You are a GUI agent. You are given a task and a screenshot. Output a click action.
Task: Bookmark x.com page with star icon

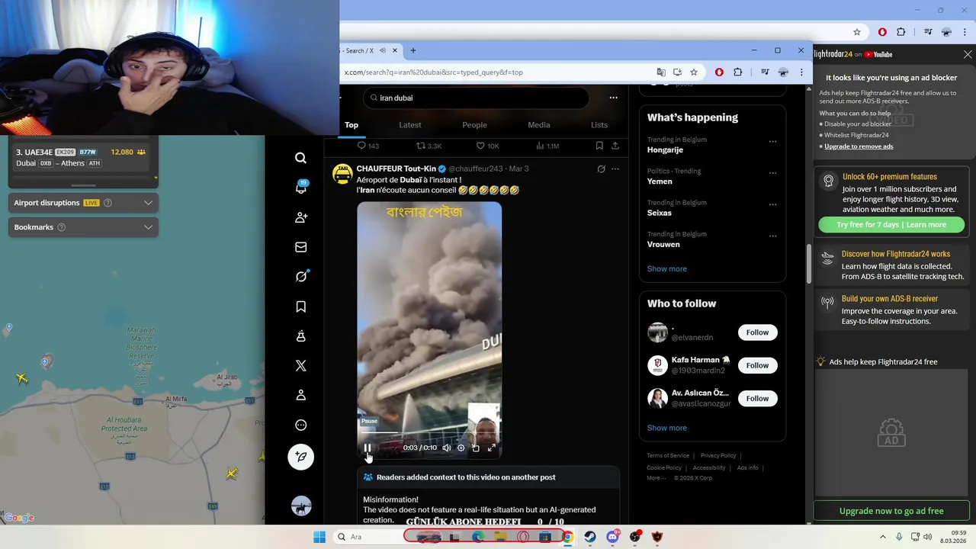coord(694,72)
